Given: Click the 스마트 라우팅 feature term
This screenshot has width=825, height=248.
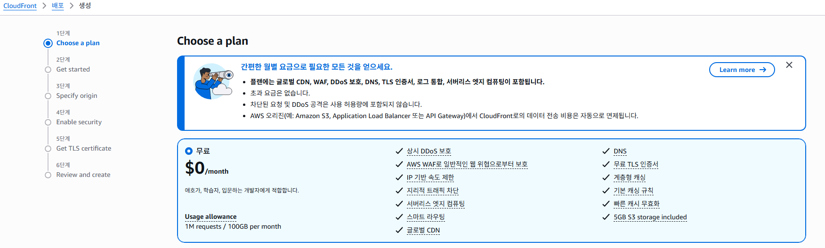Looking at the screenshot, I should pyautogui.click(x=426, y=217).
